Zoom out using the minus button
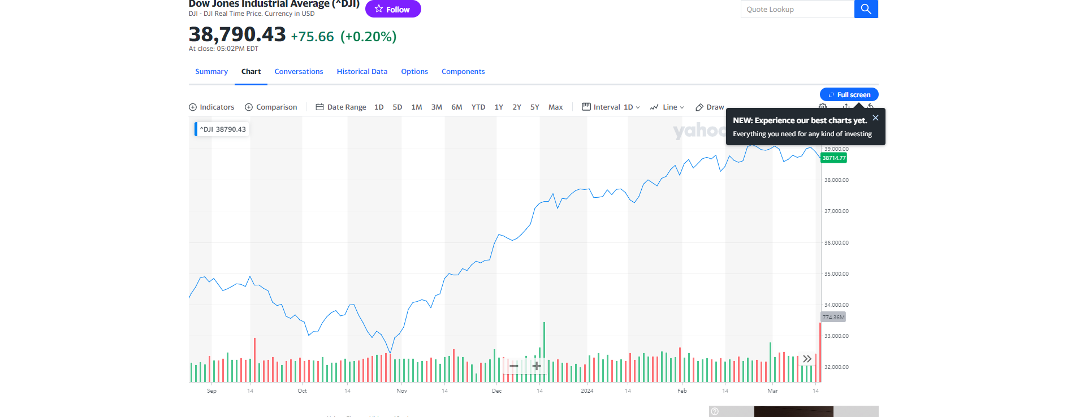Screen dimensions: 1067x417 point(514,366)
